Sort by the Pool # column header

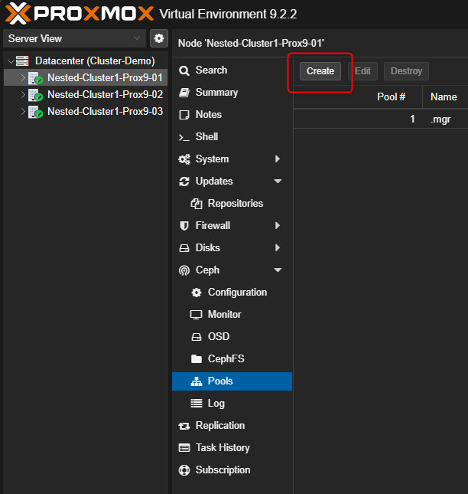358,97
